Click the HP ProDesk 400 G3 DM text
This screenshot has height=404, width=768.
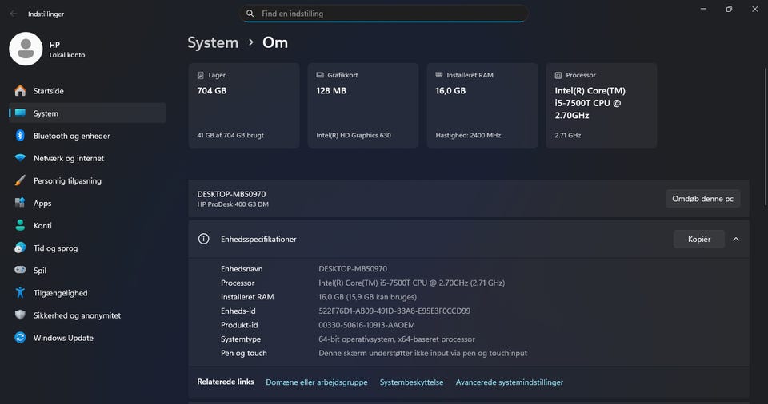233,204
